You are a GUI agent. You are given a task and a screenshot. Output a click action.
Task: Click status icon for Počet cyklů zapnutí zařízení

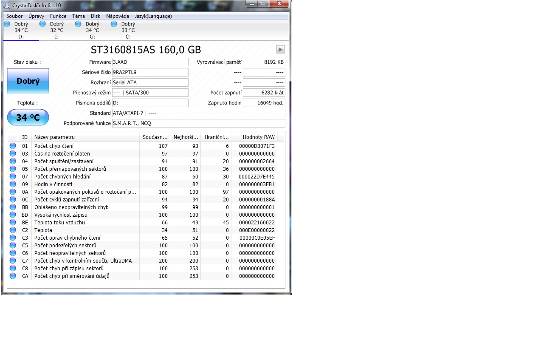click(x=13, y=199)
